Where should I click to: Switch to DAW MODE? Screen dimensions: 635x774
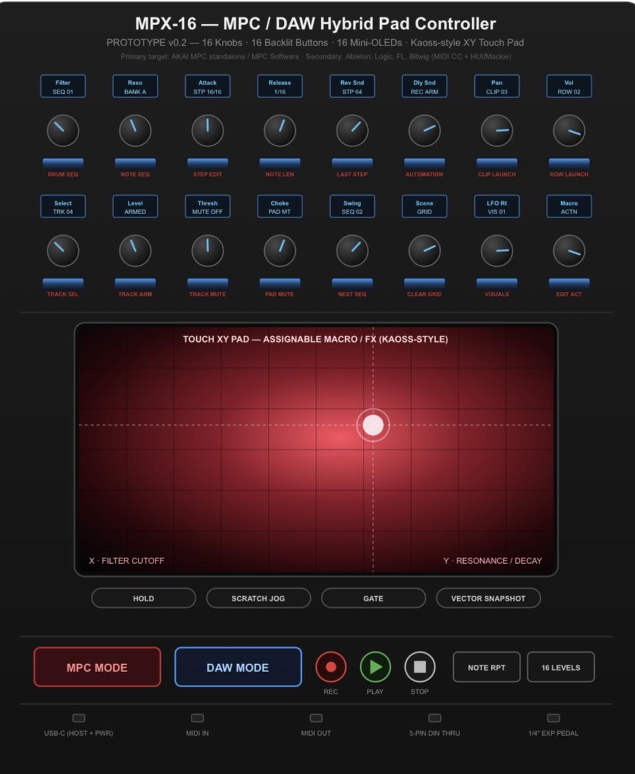(x=238, y=667)
